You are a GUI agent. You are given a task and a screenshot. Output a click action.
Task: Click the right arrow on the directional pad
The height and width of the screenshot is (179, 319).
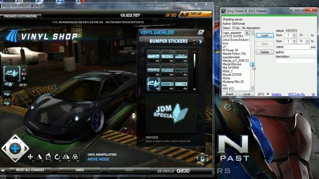[25, 148]
